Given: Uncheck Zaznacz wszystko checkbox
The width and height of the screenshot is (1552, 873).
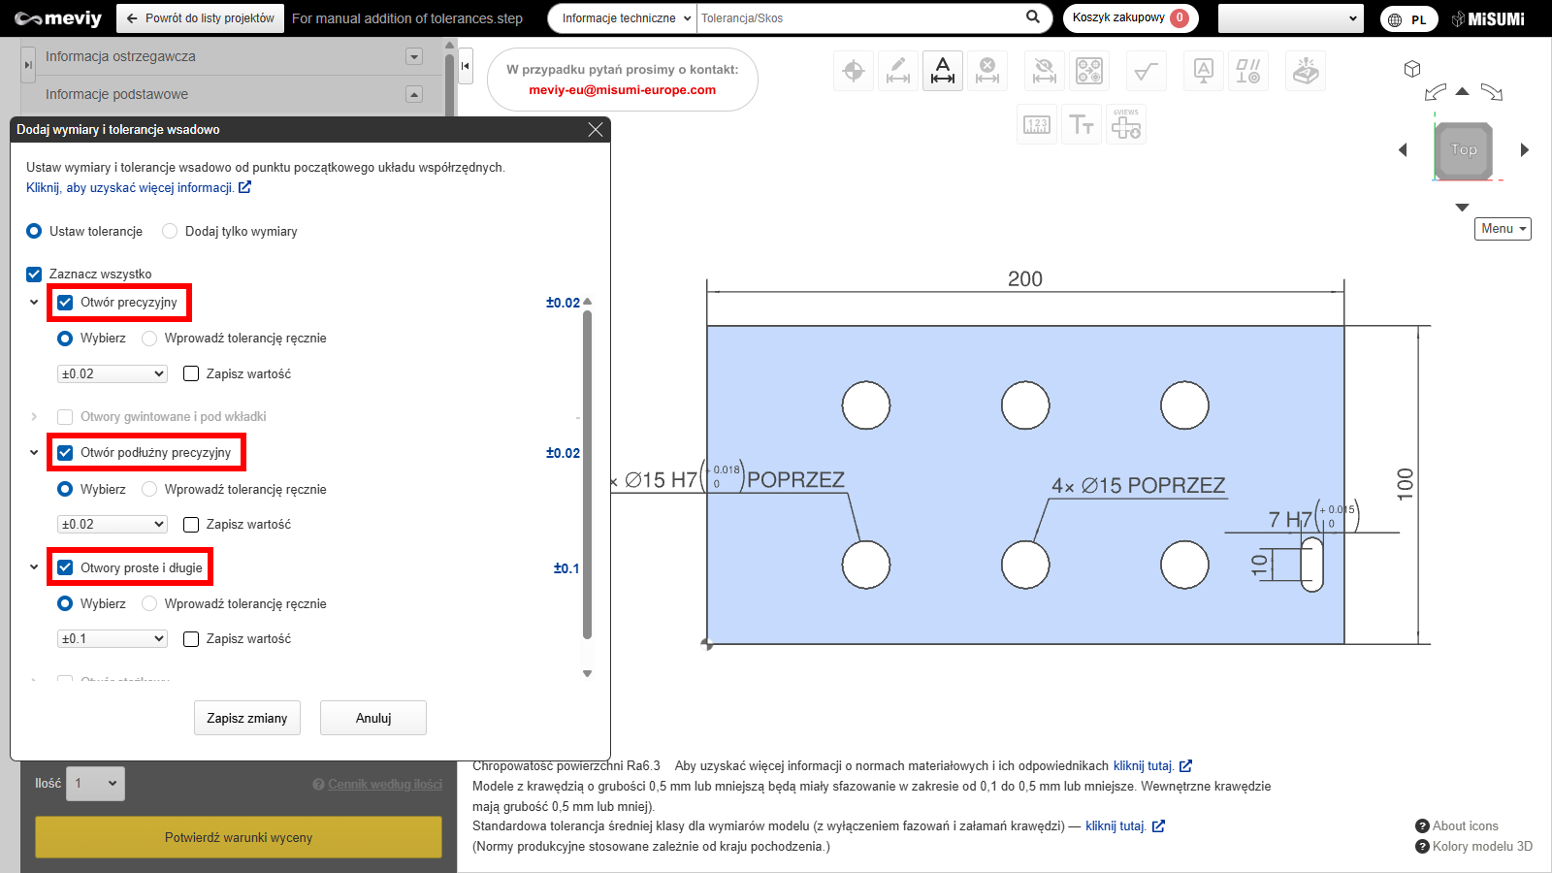Looking at the screenshot, I should 34,274.
